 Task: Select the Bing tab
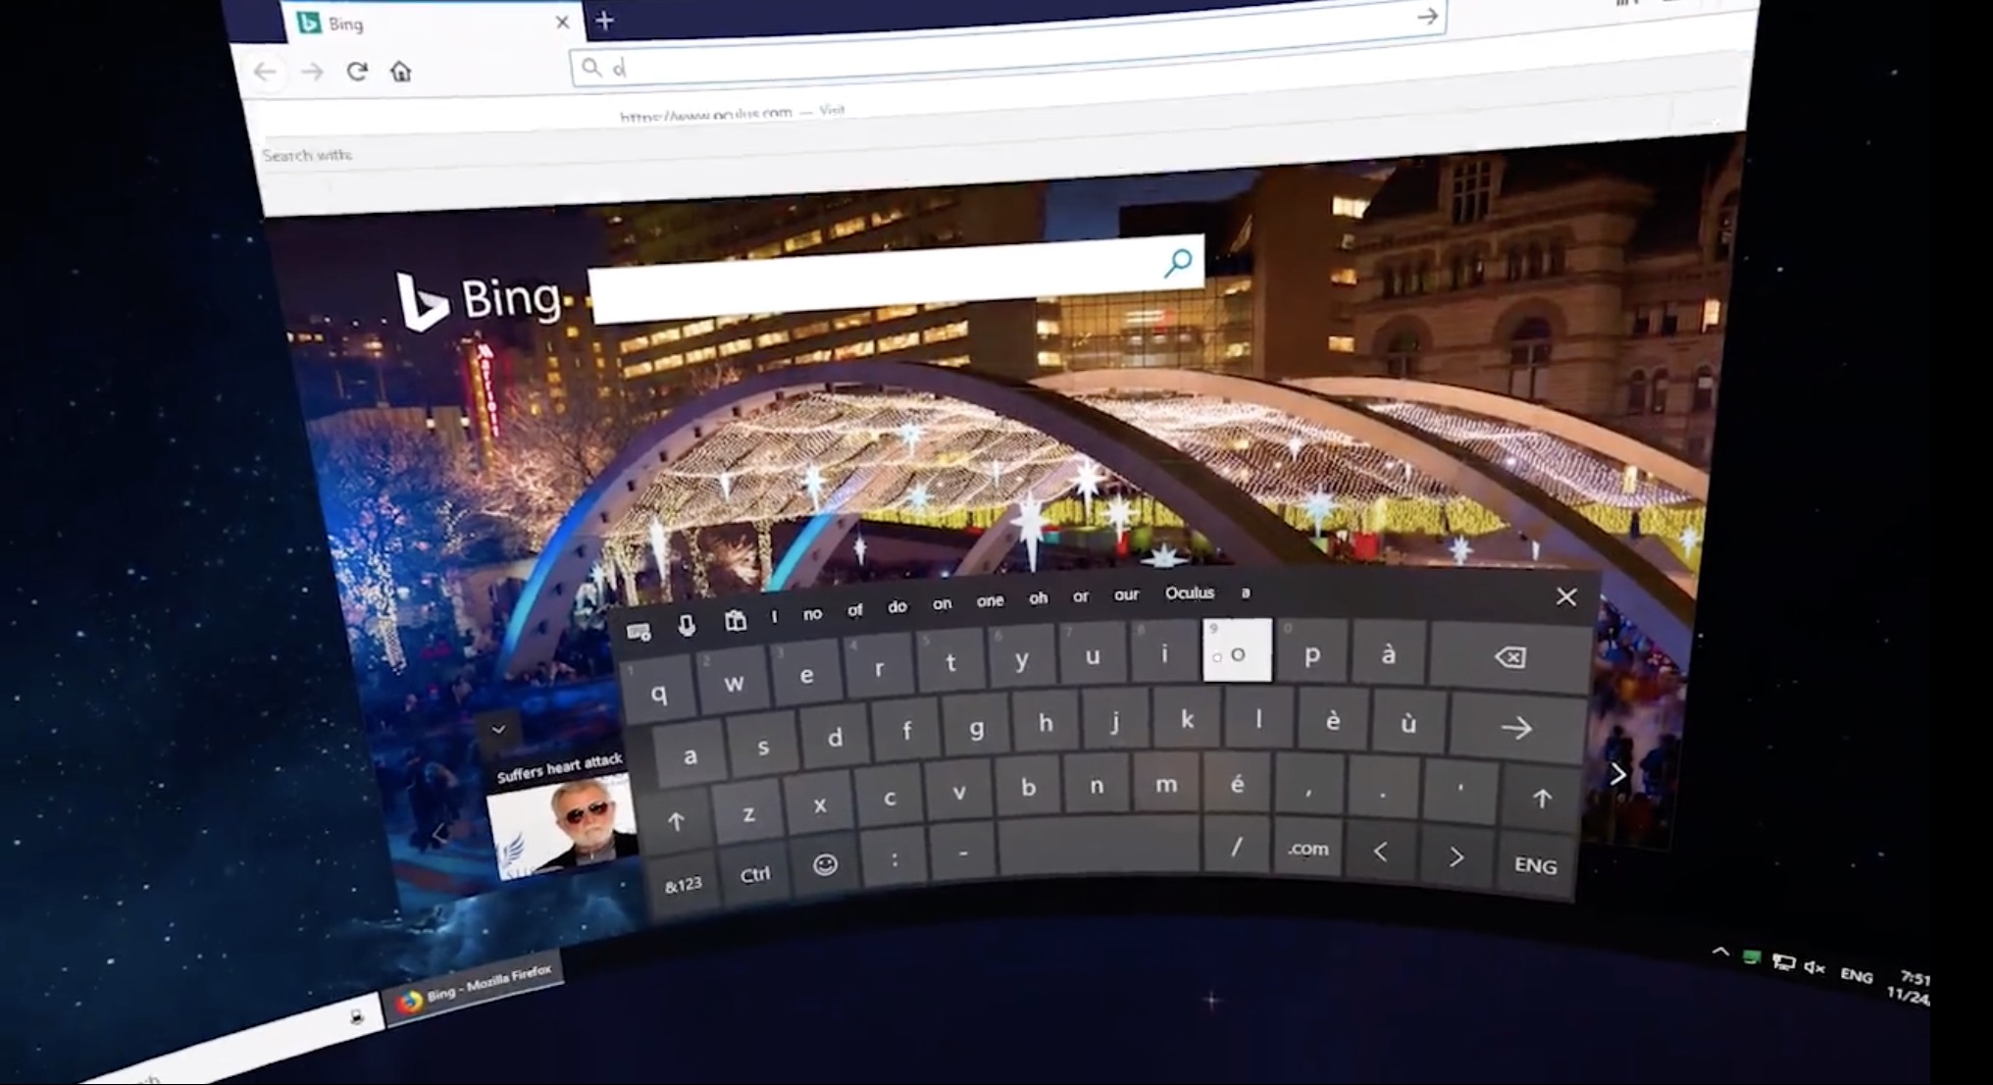coord(432,23)
